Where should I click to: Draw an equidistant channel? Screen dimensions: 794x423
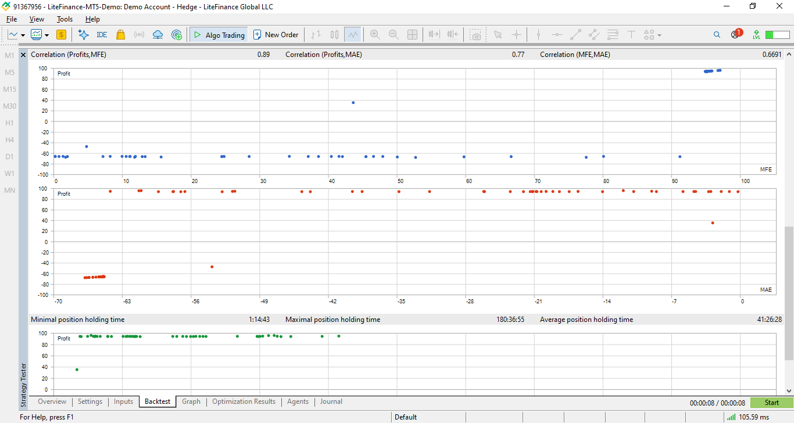pyautogui.click(x=594, y=35)
